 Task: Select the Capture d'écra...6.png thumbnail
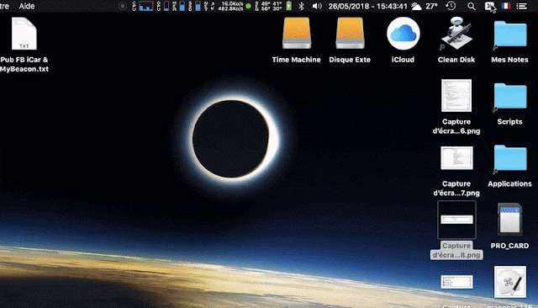pyautogui.click(x=456, y=95)
